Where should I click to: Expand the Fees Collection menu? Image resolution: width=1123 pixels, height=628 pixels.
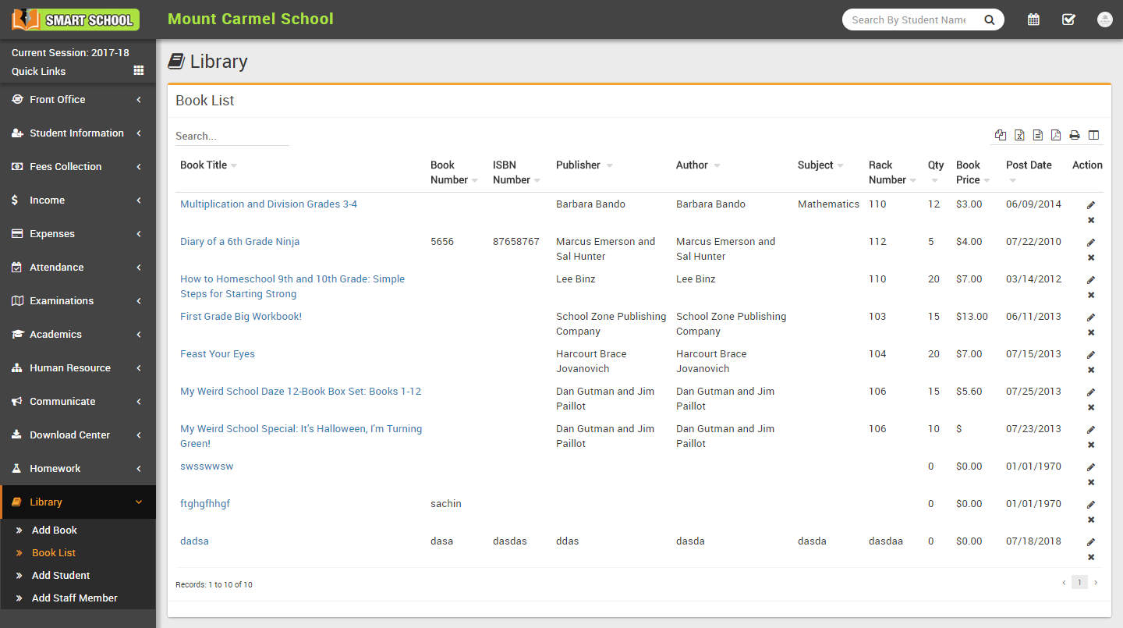coord(78,167)
